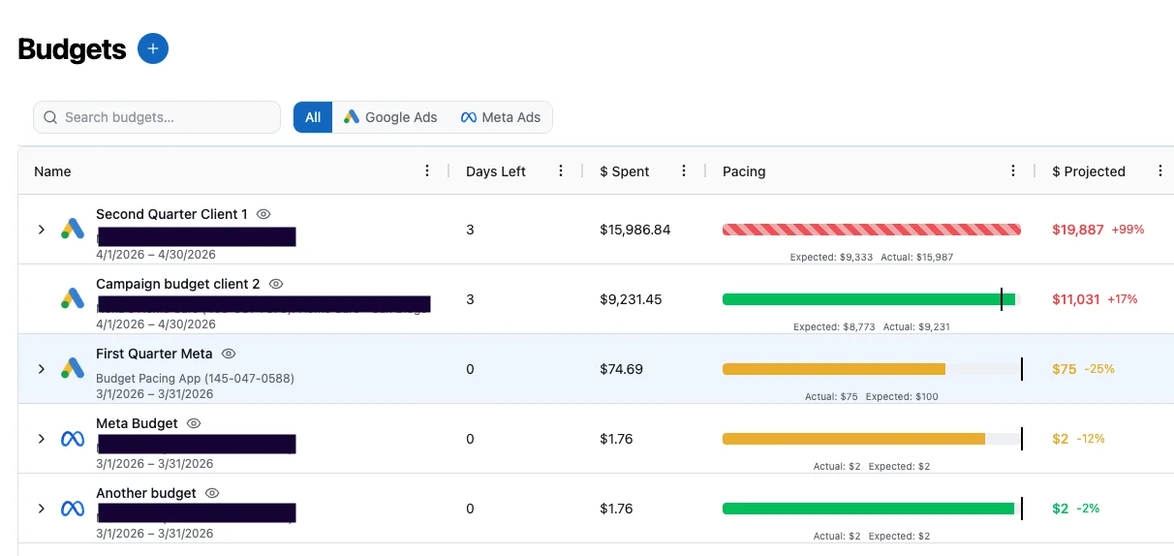The image size is (1174, 556).
Task: Click the Campaign budget client 2 name
Action: 178,284
